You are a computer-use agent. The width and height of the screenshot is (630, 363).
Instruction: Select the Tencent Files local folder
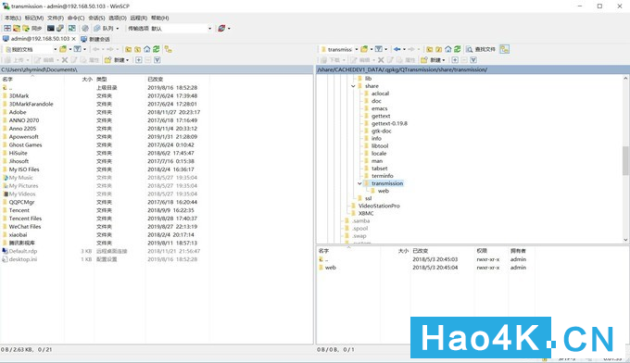pyautogui.click(x=25, y=219)
